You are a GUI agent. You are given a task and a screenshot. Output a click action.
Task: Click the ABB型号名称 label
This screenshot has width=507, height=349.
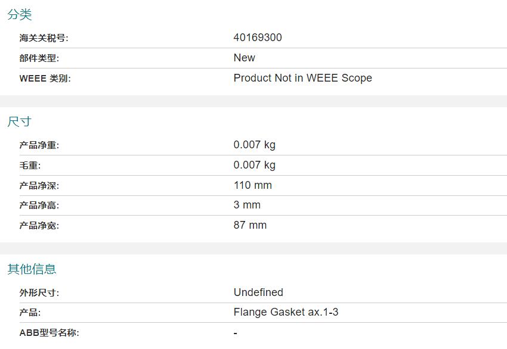click(x=49, y=332)
